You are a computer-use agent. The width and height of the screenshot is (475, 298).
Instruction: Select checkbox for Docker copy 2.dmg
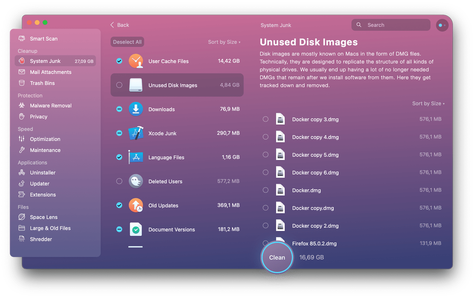point(265,225)
